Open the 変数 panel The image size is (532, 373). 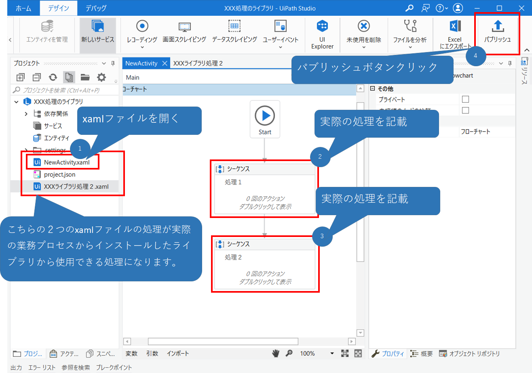[x=132, y=353]
